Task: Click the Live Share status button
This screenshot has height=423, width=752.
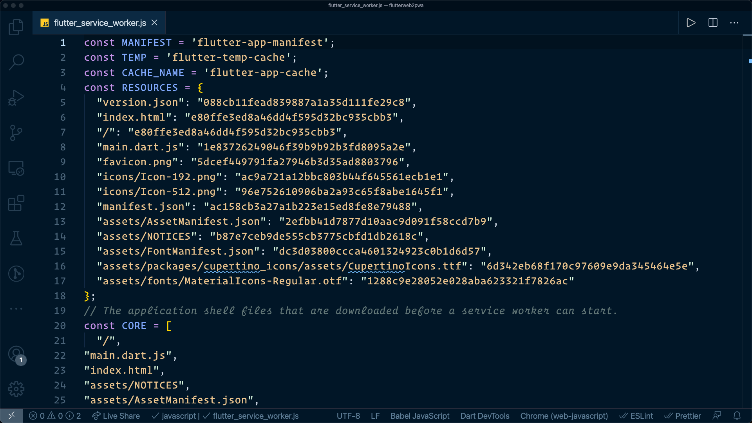Action: [x=116, y=416]
